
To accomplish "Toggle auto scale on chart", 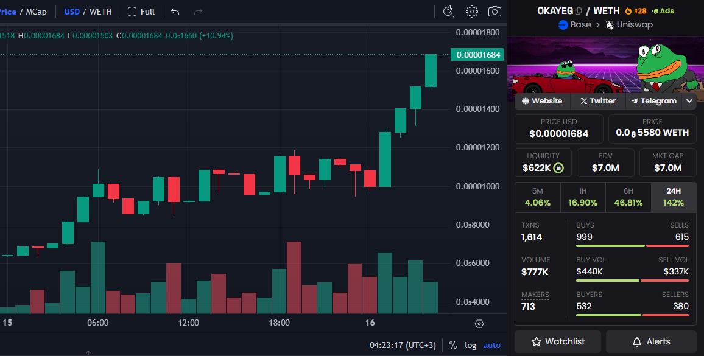I will (491, 345).
